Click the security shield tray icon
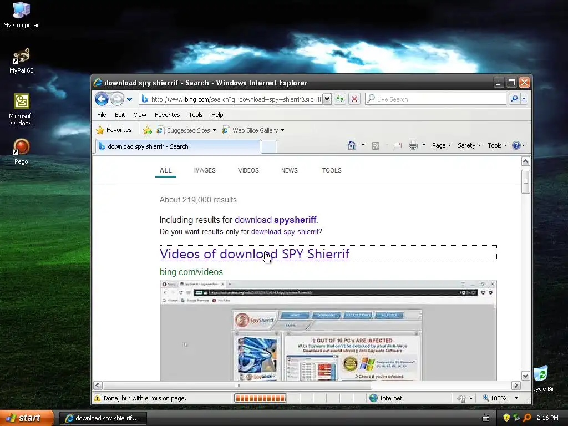 click(x=506, y=418)
